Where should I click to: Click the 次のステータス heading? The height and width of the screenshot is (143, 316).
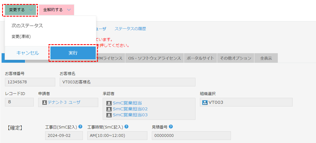(27, 26)
